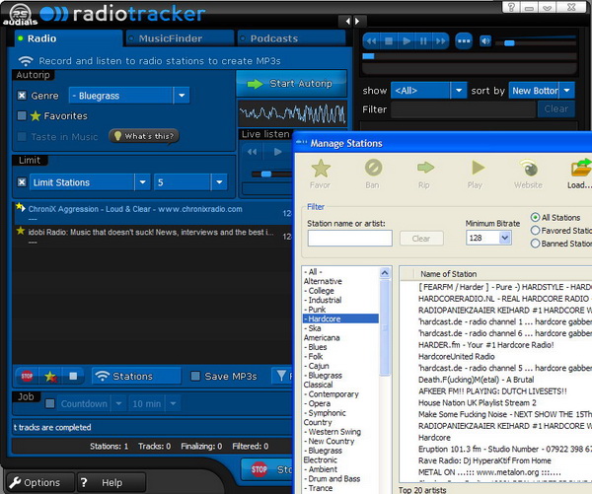
Task: Click the player track progress bar
Action: [470, 56]
